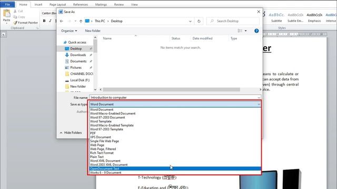Screen dimensions: 337x189
Task: Open Downloads in the navigation pane
Action: 78,55
